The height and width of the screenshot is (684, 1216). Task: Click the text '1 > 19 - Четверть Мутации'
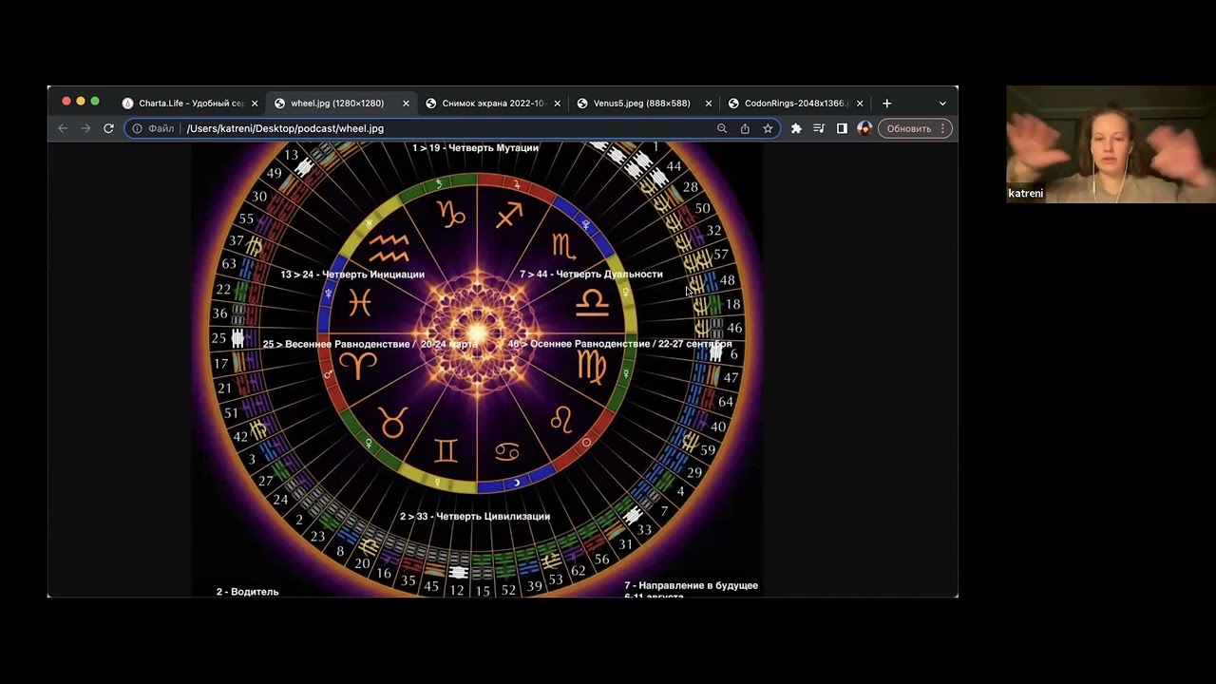(x=475, y=147)
